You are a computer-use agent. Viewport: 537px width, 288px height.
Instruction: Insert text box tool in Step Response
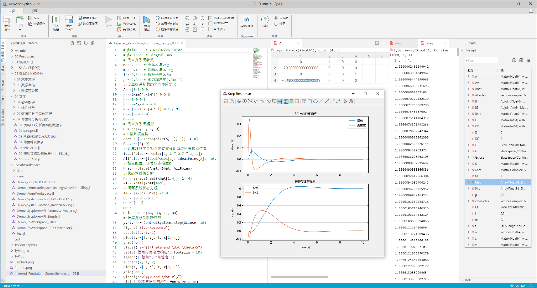pos(304,101)
